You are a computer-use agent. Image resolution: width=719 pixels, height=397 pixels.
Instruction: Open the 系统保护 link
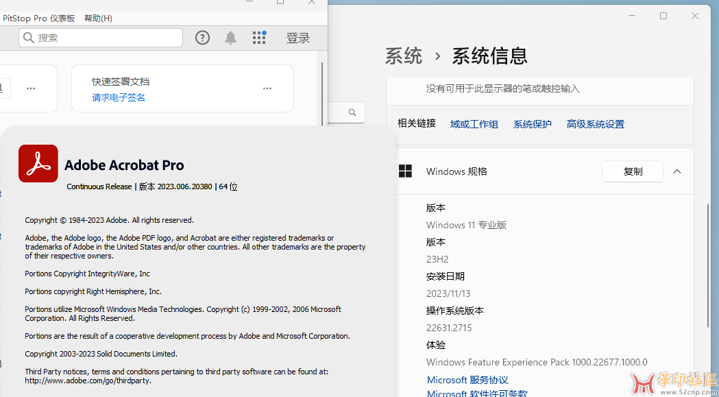532,124
